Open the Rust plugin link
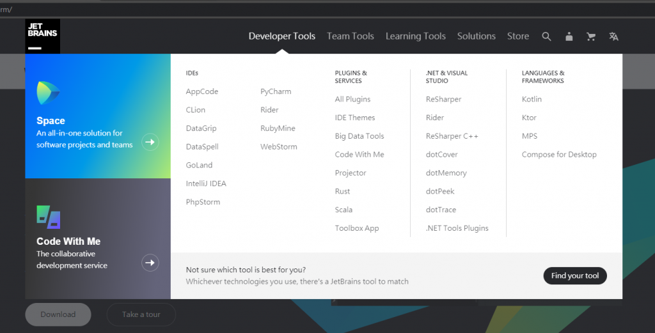The height and width of the screenshot is (333, 655). 343,191
